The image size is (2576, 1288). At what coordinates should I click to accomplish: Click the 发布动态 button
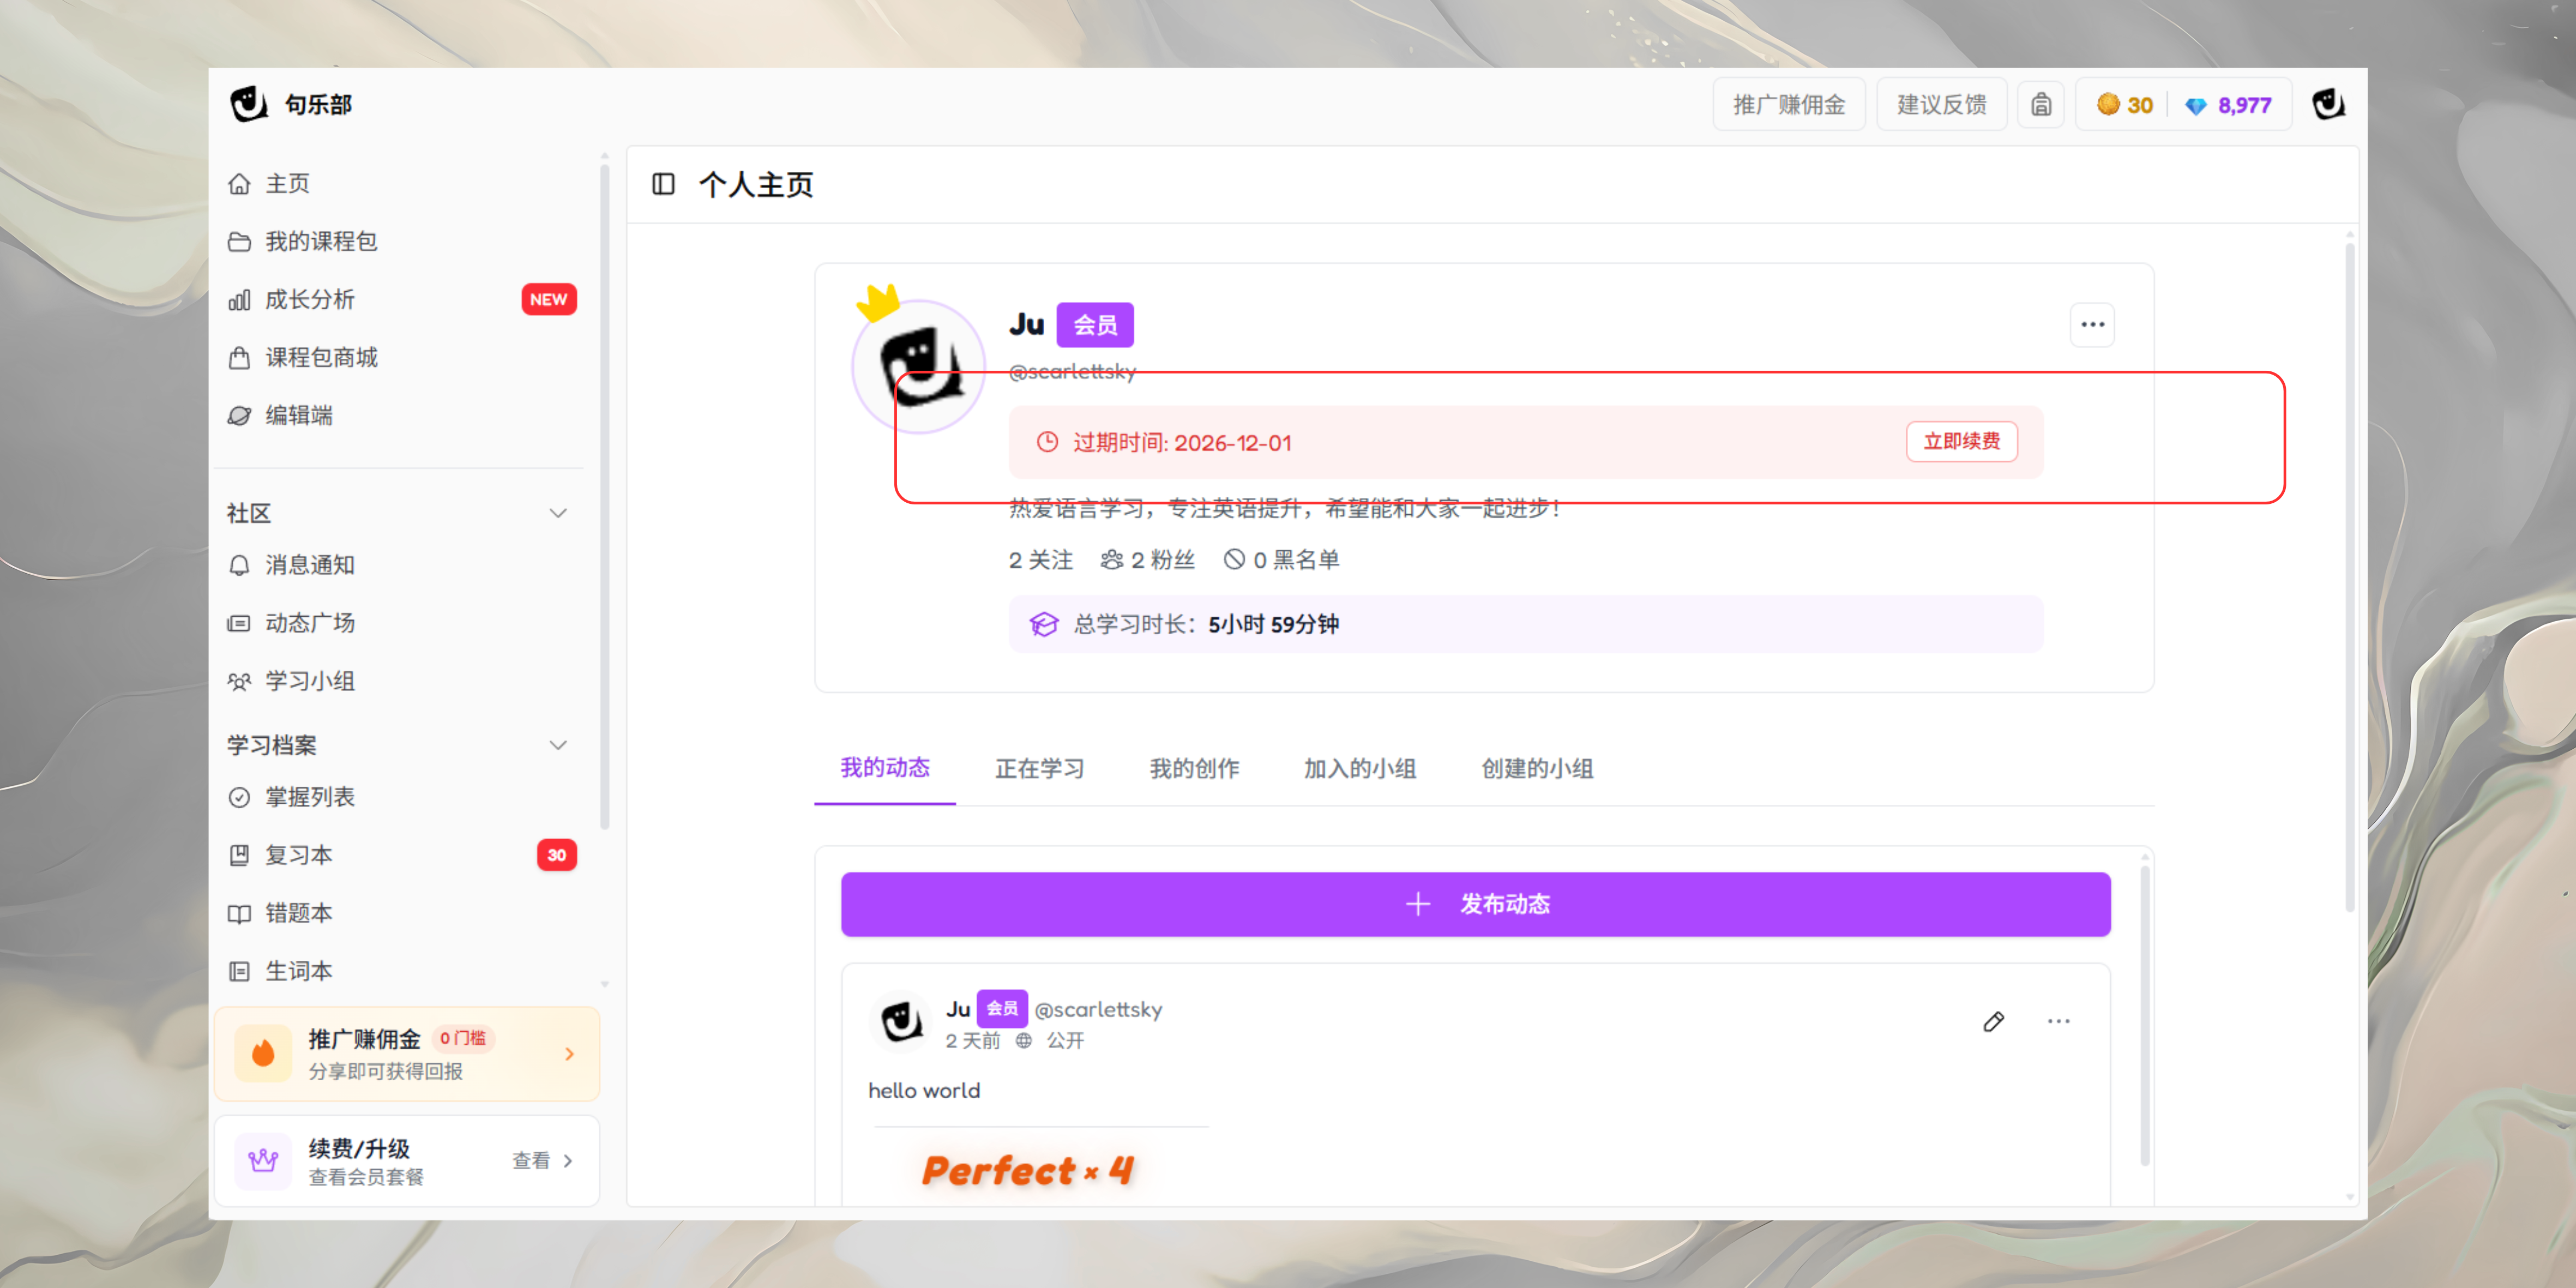tap(1475, 904)
